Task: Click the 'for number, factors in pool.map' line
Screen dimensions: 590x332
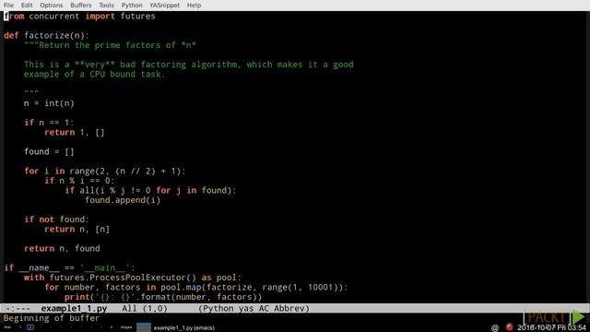Action: [196, 287]
